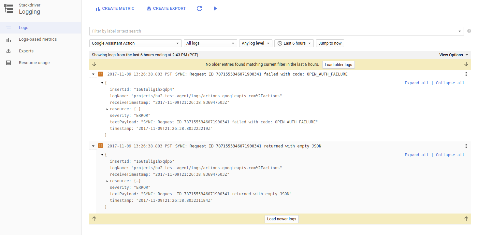Image resolution: width=477 pixels, height=235 pixels.
Task: Refresh the logs with the refresh icon
Action: coord(199,8)
